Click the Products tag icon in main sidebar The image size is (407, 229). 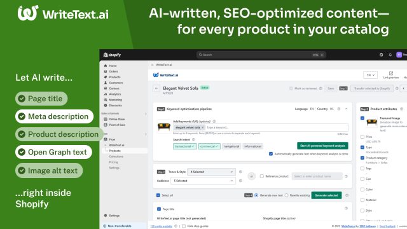(x=106, y=77)
